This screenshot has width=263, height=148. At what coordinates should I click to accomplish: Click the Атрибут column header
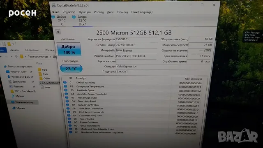81,78
